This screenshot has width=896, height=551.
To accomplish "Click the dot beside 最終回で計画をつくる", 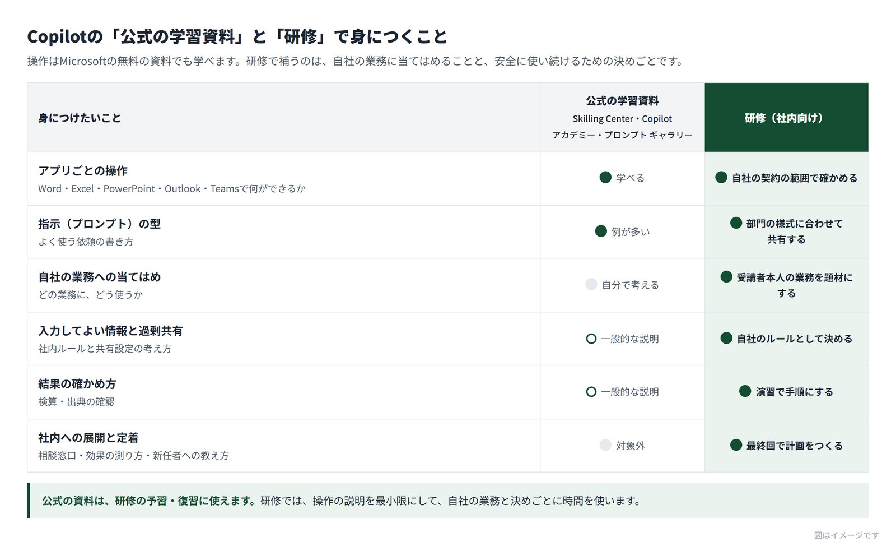I will [x=736, y=445].
